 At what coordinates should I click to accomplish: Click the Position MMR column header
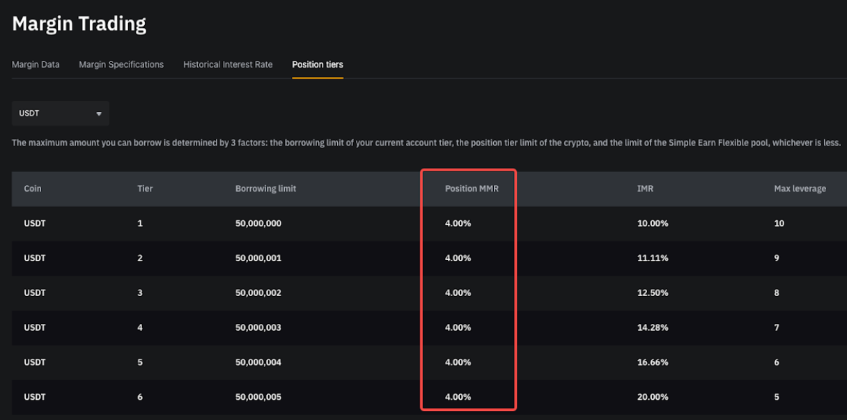tap(472, 189)
